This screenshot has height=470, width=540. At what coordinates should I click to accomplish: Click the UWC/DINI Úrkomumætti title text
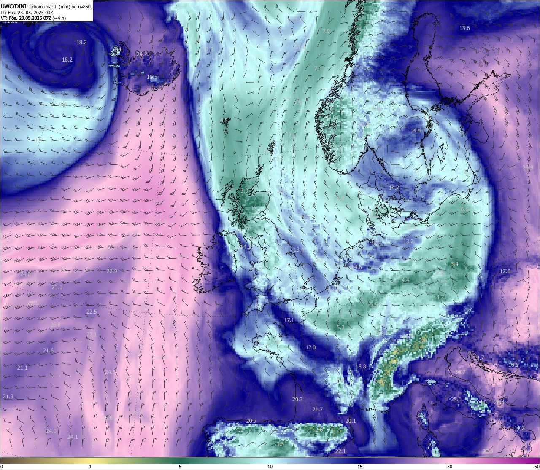46,6
